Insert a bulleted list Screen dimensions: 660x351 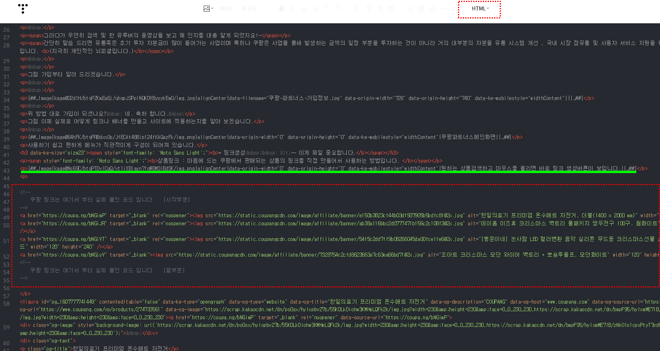click(410, 8)
